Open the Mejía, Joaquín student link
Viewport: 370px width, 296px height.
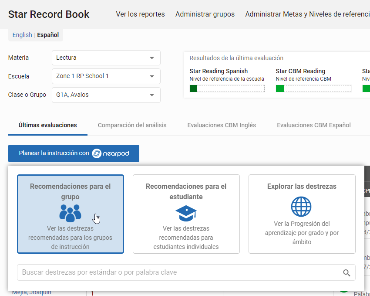click(32, 293)
